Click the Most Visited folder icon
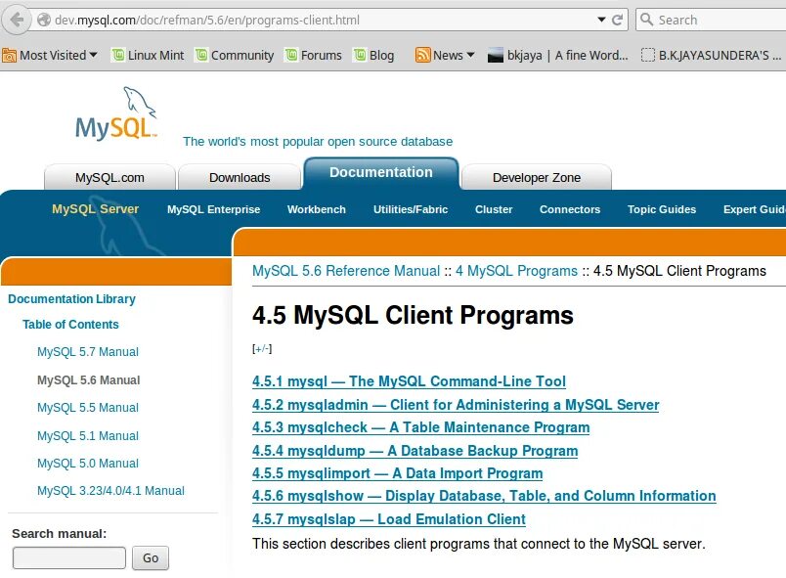The height and width of the screenshot is (578, 786). [x=9, y=55]
